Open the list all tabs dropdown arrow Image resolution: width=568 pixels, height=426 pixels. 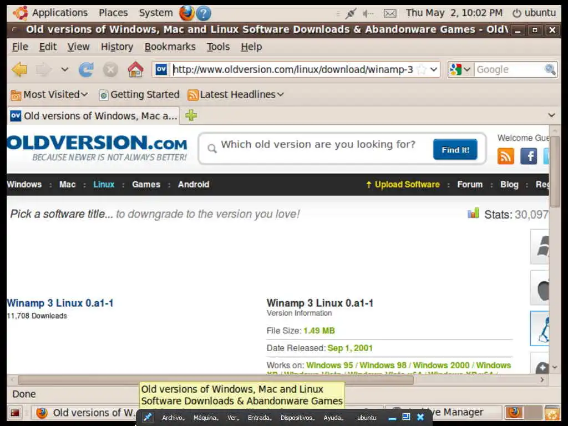pos(551,115)
